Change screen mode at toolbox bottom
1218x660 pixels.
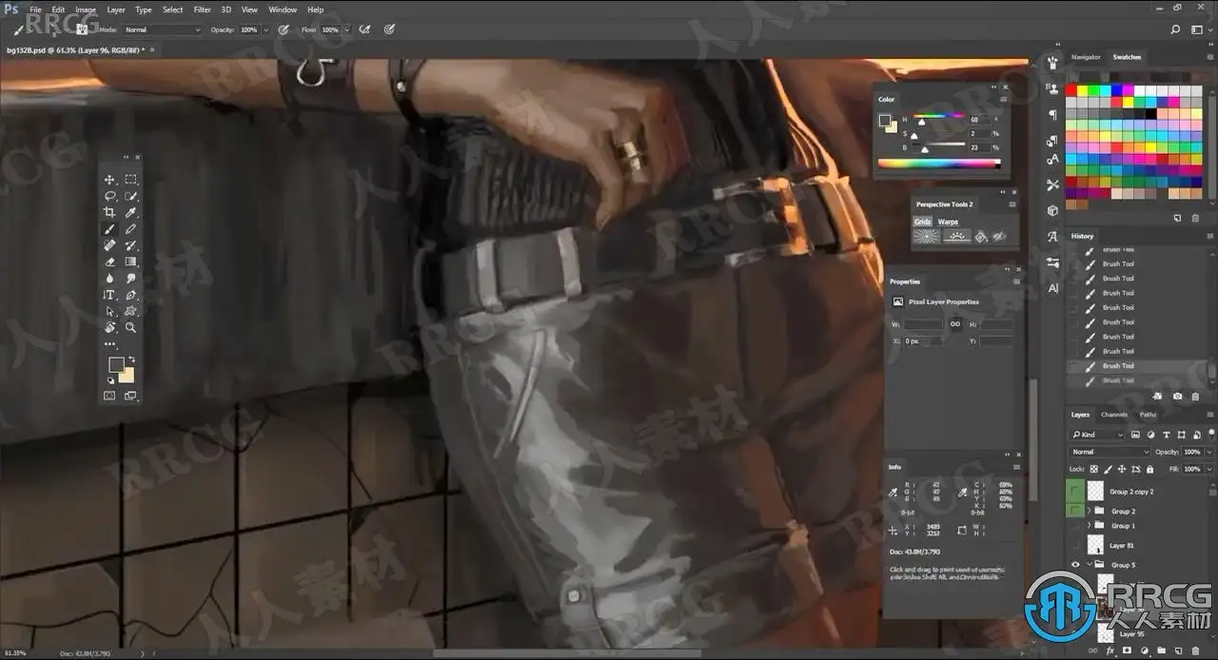click(x=130, y=396)
